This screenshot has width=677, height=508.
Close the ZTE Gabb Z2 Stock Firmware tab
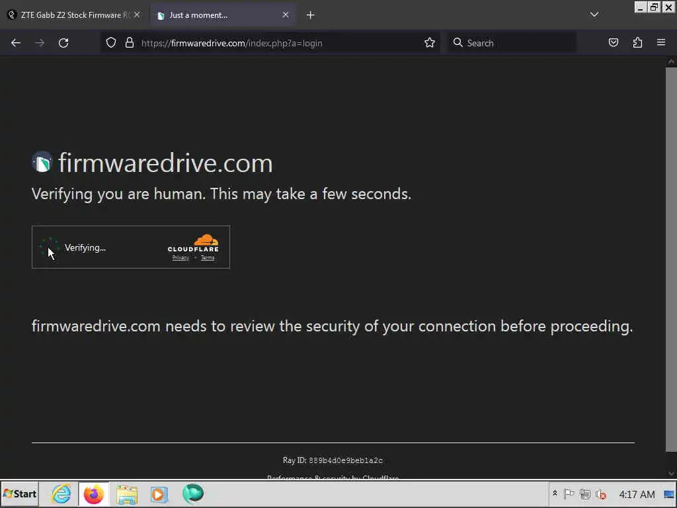point(137,15)
